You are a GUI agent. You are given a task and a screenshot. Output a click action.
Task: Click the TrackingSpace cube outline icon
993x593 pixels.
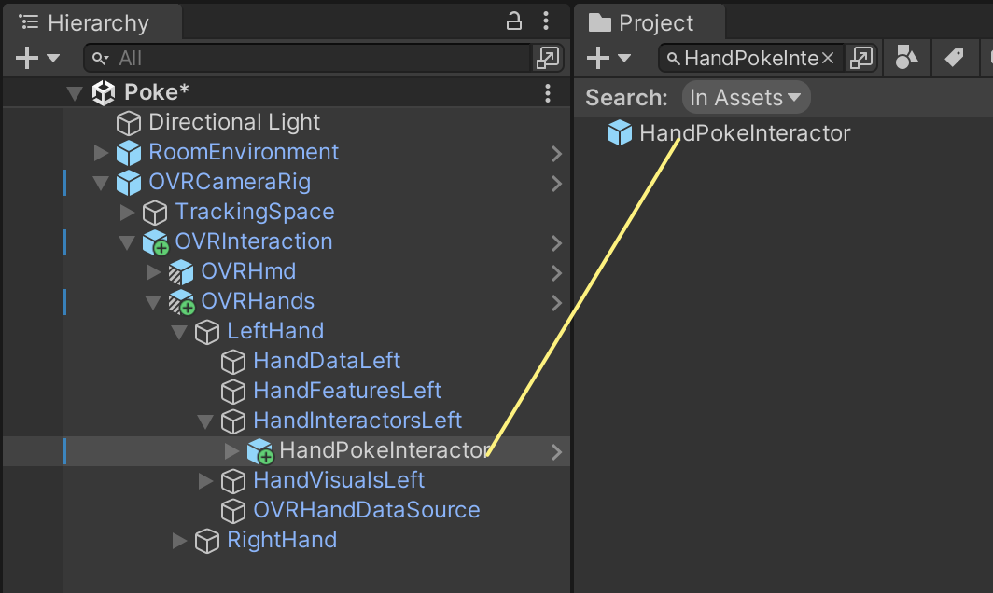point(155,213)
